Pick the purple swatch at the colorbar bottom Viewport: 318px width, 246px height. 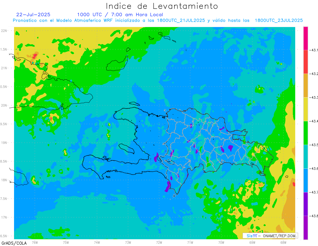click(306, 227)
